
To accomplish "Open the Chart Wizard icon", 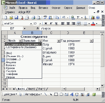I will click(x=92, y=17).
